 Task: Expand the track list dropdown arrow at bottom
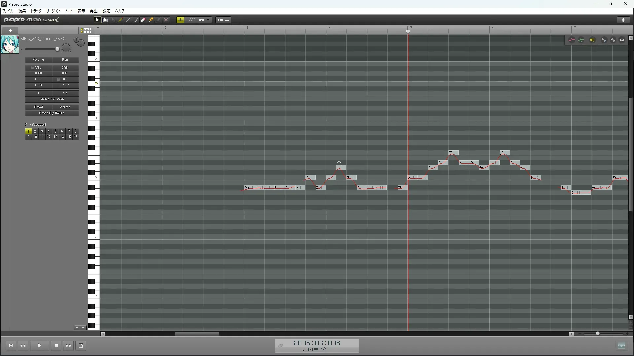83,328
